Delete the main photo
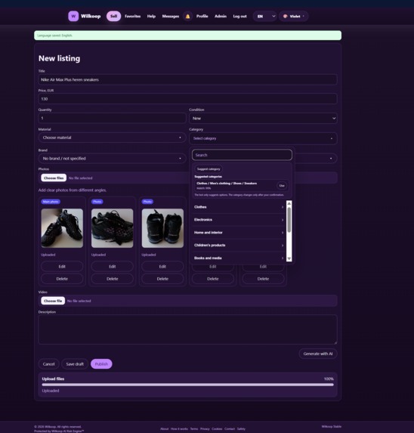 pos(62,279)
